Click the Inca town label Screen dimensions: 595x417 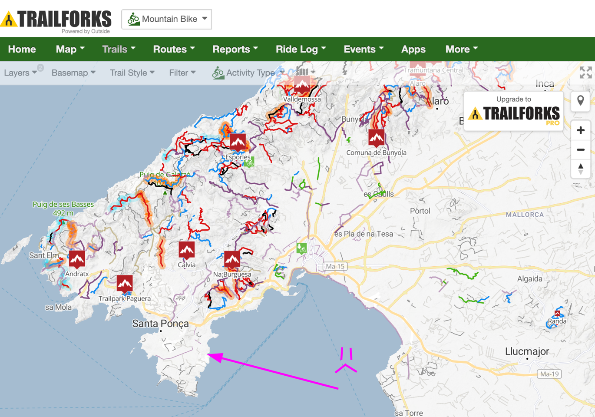(545, 84)
